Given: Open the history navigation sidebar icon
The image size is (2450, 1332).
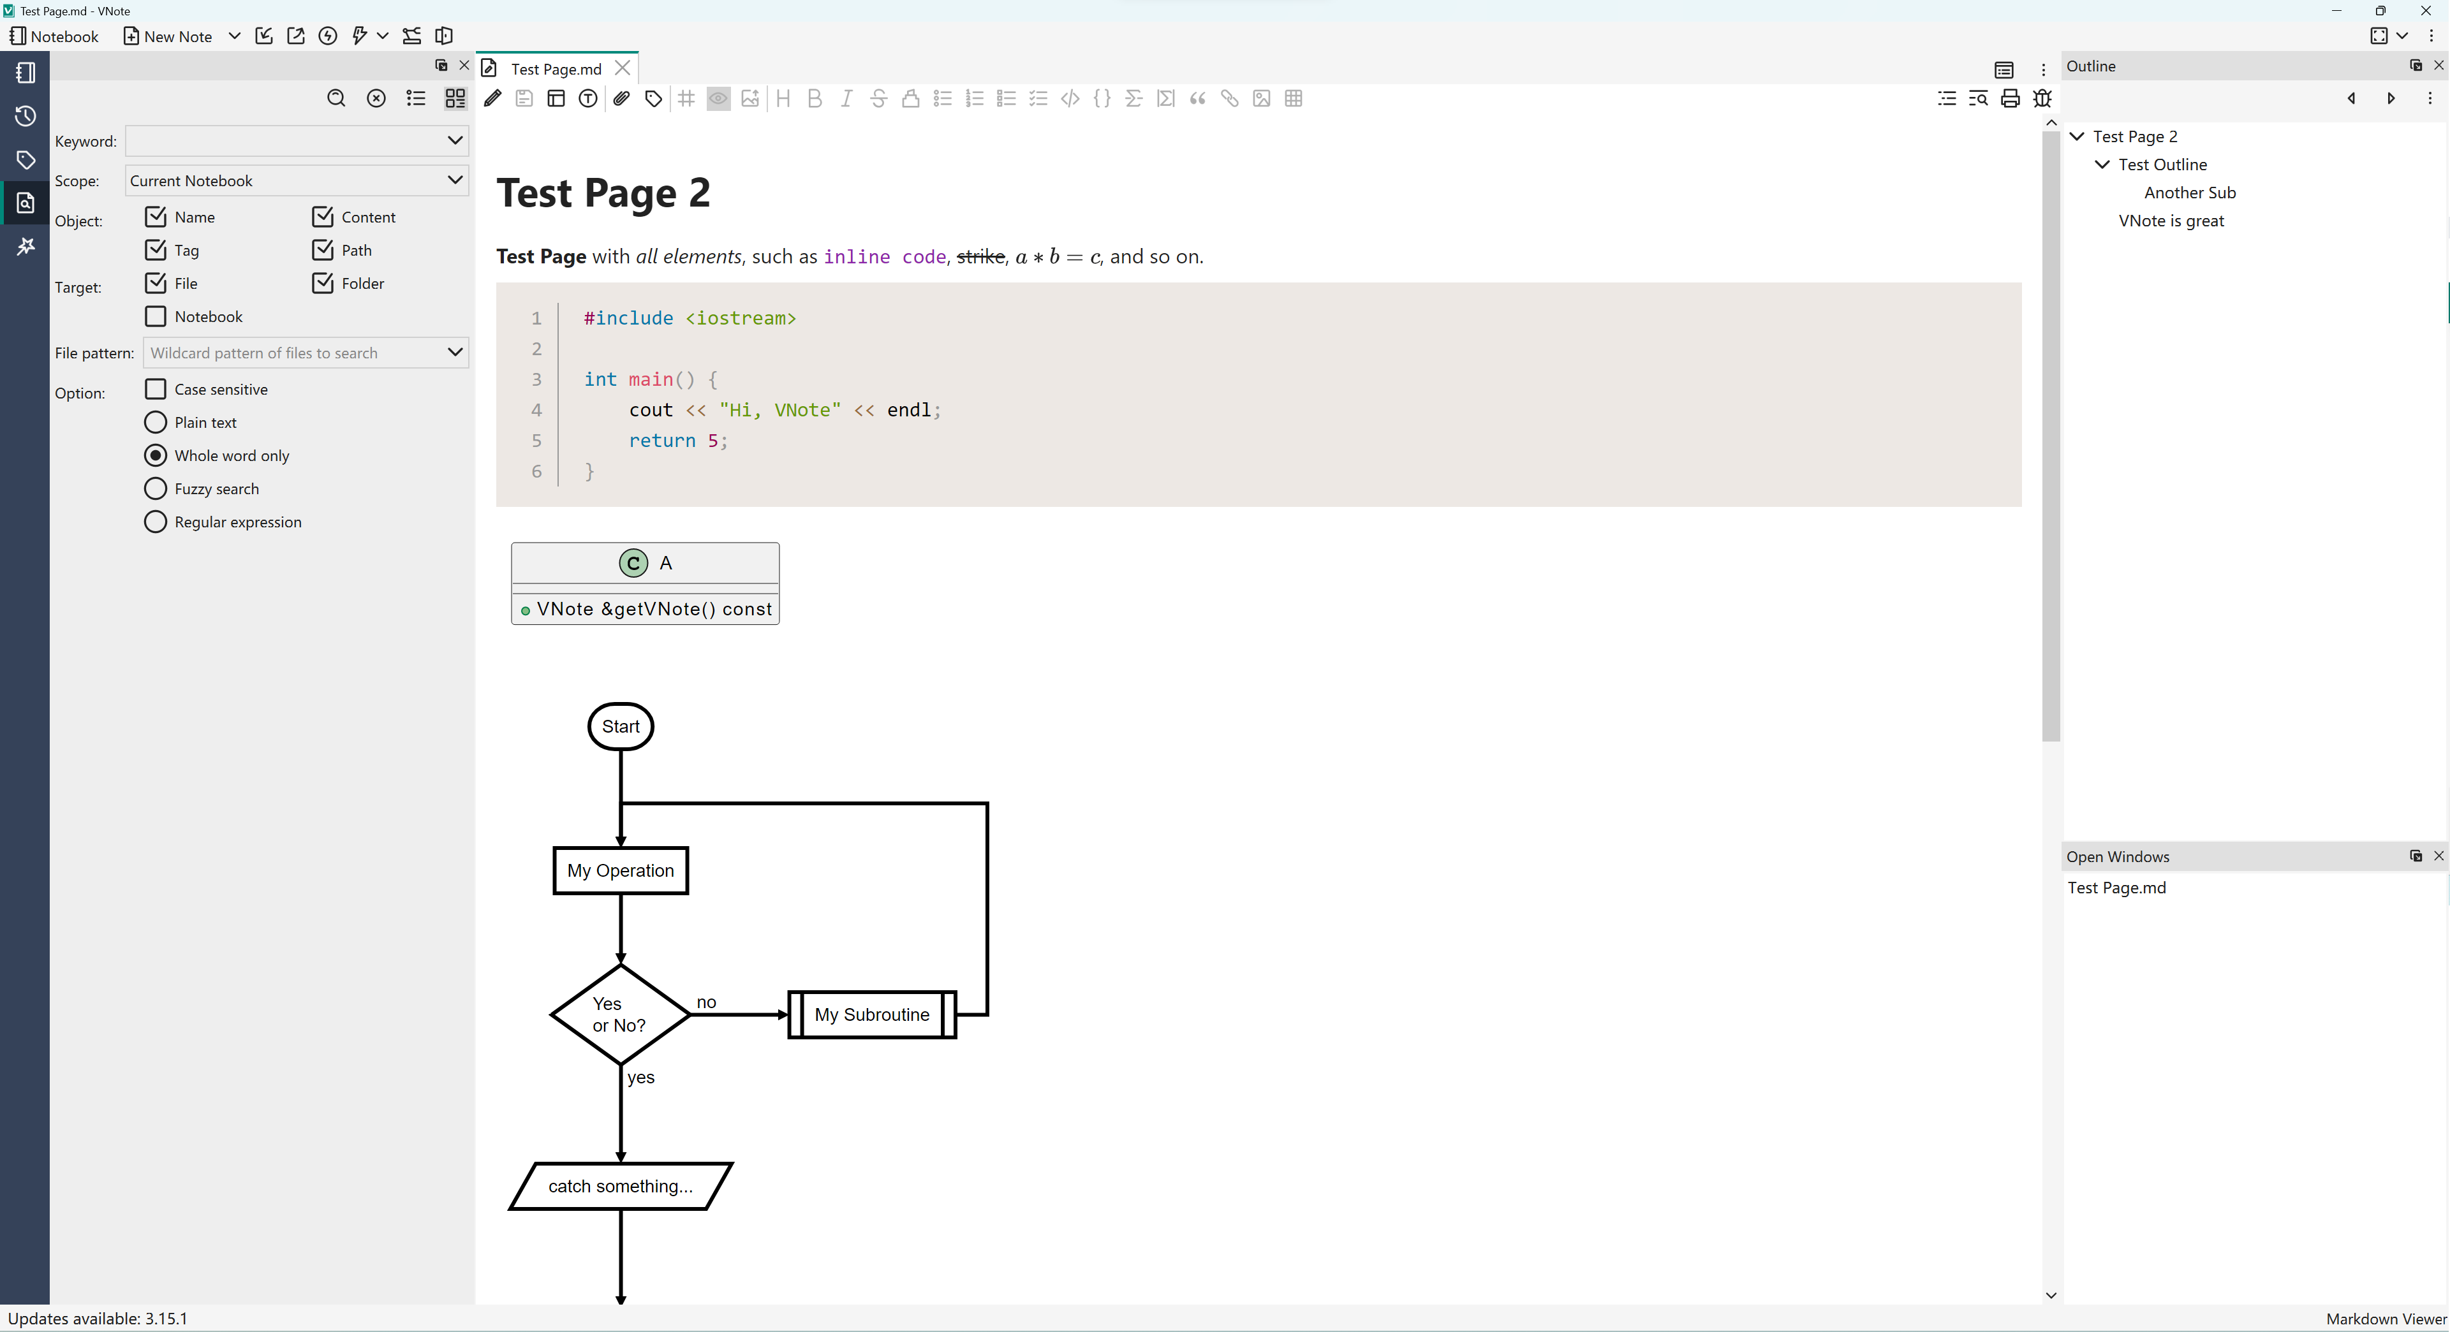Looking at the screenshot, I should (26, 116).
